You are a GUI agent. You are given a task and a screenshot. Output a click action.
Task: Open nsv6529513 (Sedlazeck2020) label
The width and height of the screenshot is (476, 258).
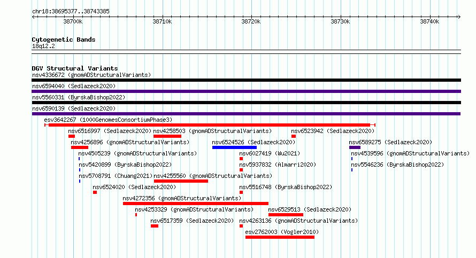310,209
